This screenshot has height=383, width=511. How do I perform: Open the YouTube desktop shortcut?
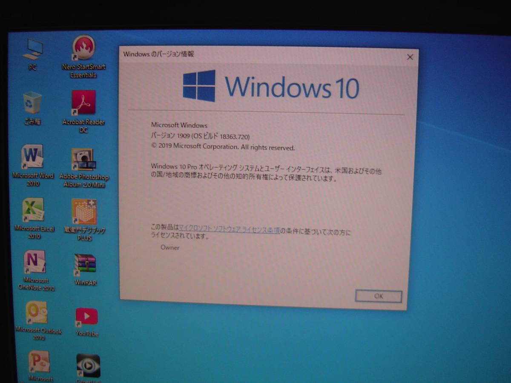pos(87,322)
